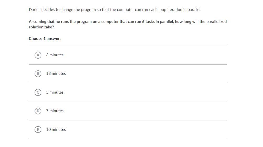Viewport: 263px width, 147px height.
Task: Click the words "solution take?"
Action: [41, 27]
